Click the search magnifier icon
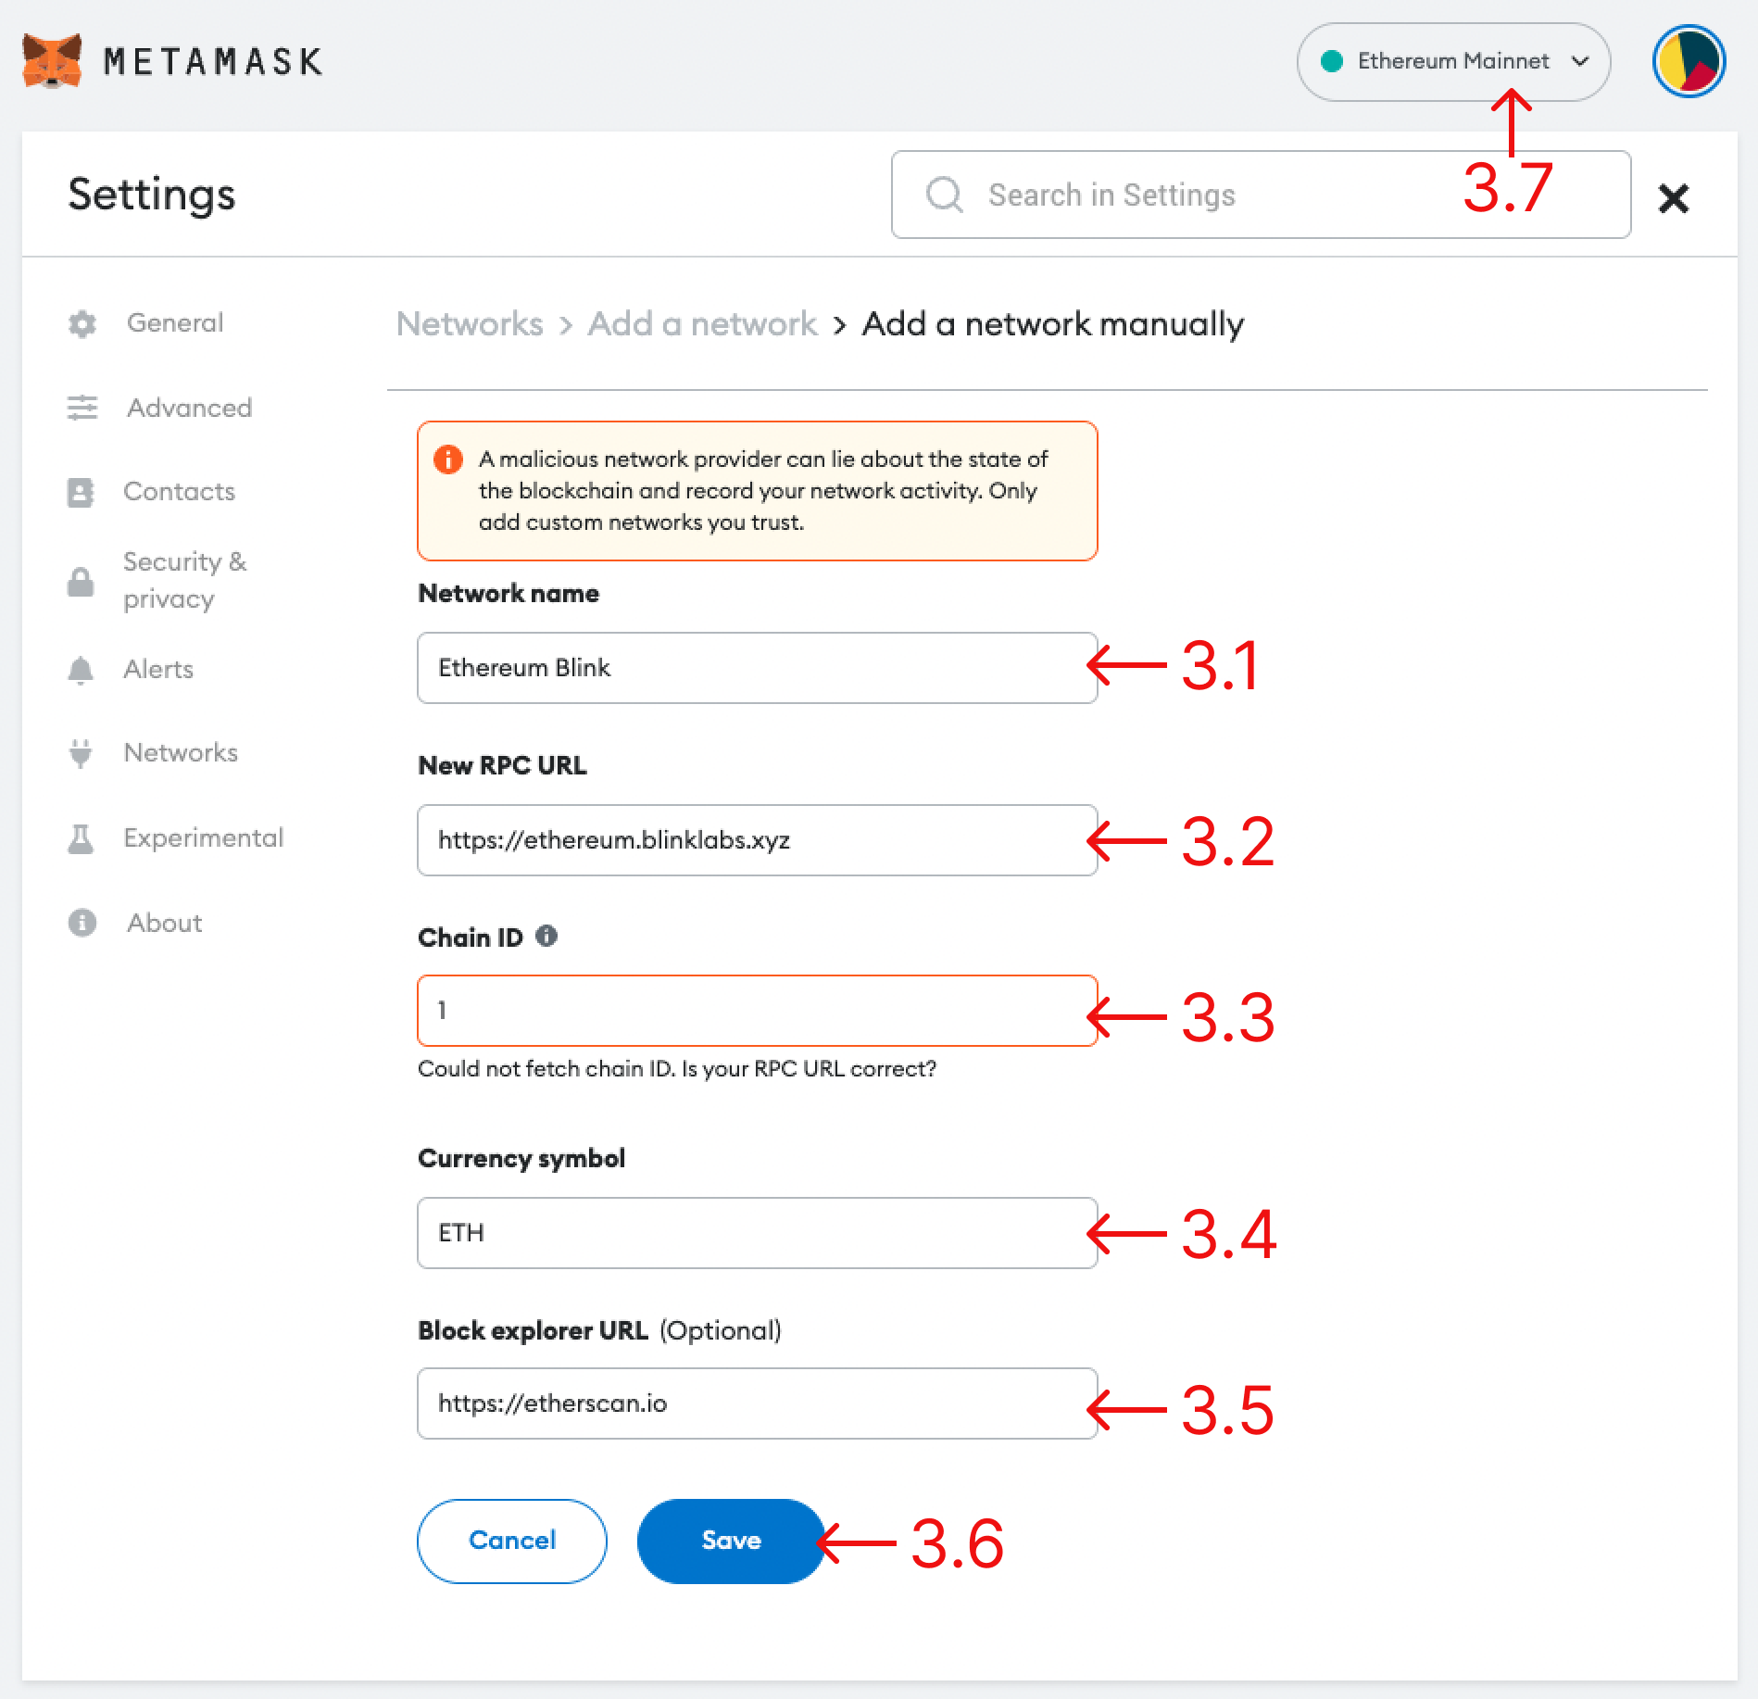The image size is (1758, 1699). coord(944,195)
